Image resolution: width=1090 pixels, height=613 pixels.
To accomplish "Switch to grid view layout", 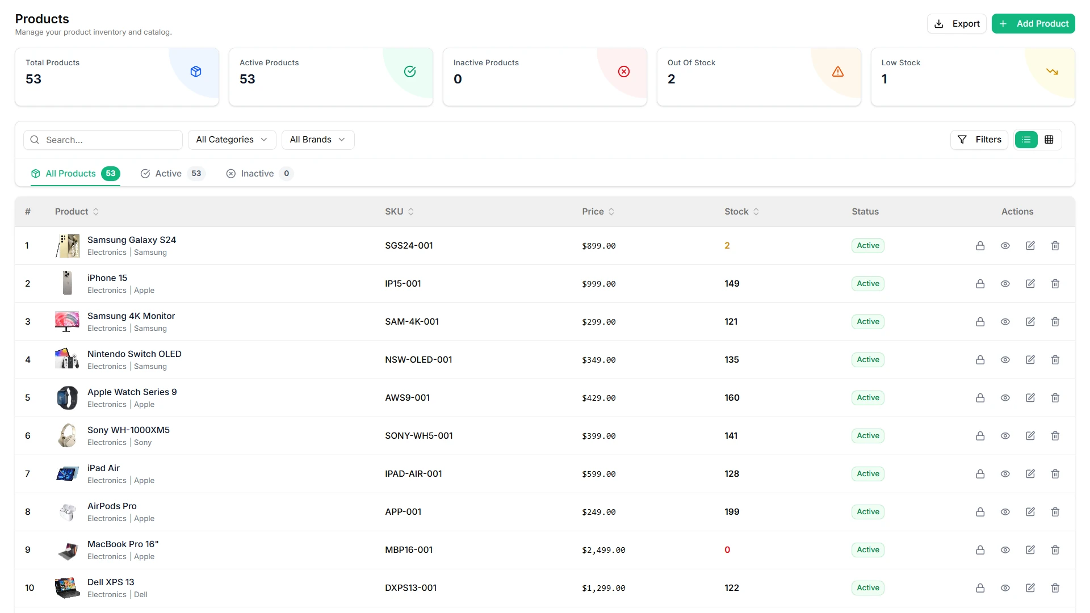I will pos(1049,140).
